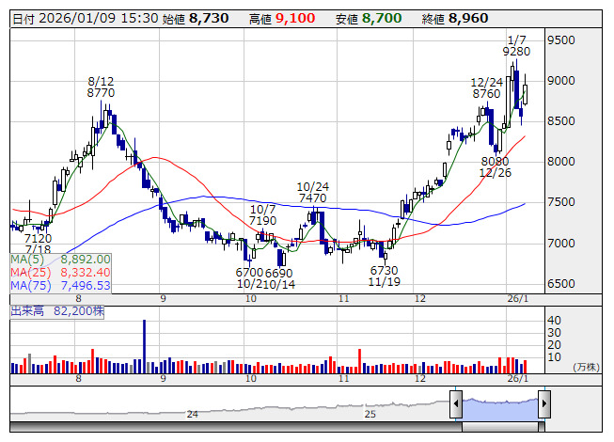Click the 7/18 7120 low annotation
Screen dimensions: 614x442
tap(38, 245)
